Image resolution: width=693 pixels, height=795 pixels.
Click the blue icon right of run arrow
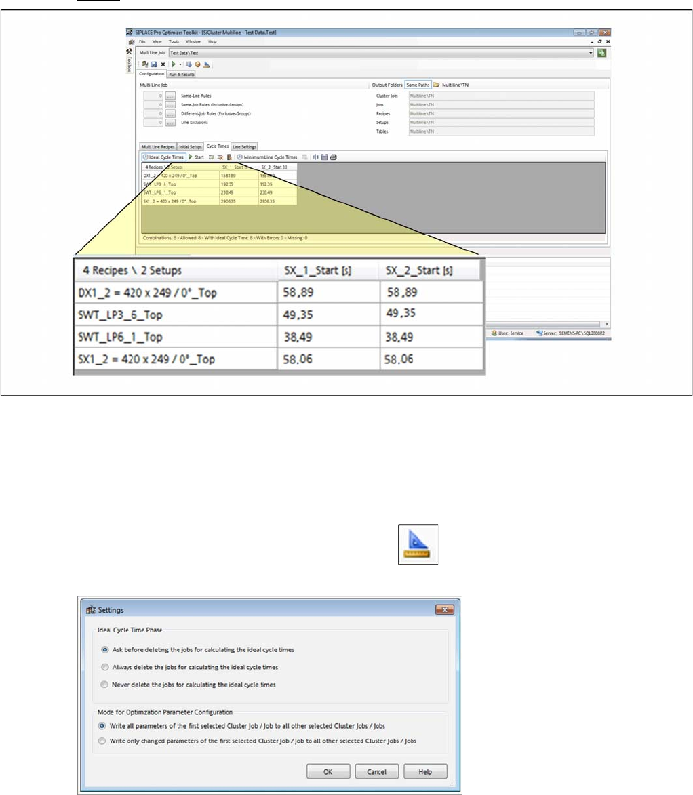tap(189, 64)
